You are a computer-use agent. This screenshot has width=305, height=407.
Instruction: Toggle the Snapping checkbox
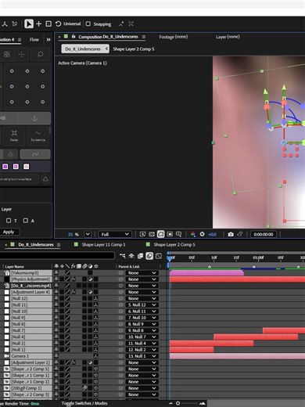tap(88, 23)
